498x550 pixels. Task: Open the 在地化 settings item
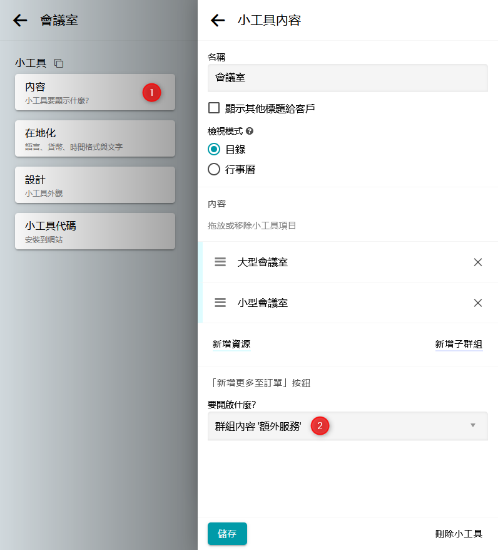pos(95,138)
